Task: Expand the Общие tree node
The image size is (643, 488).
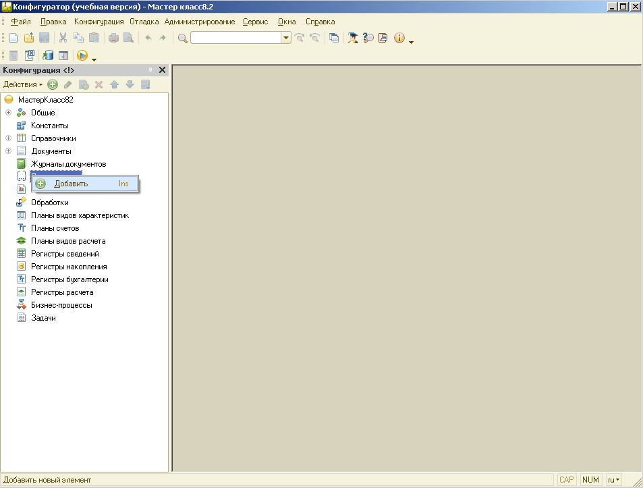Action: pyautogui.click(x=8, y=112)
